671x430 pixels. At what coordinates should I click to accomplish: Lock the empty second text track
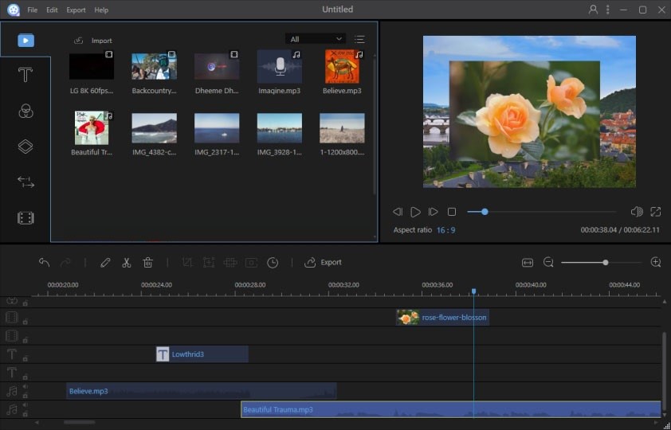coord(26,377)
